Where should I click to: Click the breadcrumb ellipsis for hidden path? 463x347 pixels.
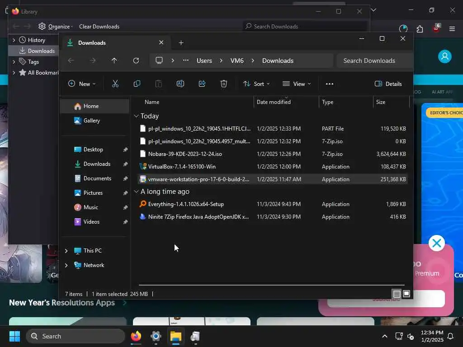click(x=185, y=61)
